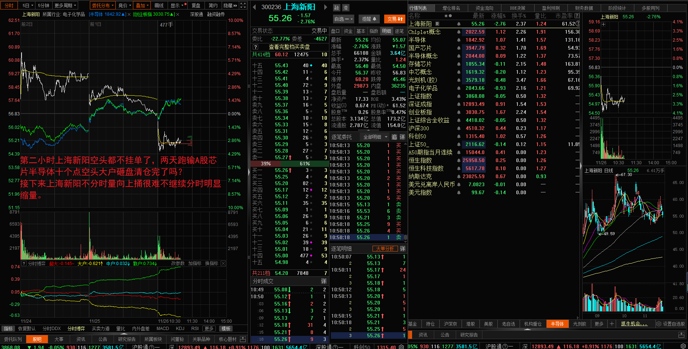Add a new watchlist group tab
Viewport: 688px width, 349px height.
[612, 324]
